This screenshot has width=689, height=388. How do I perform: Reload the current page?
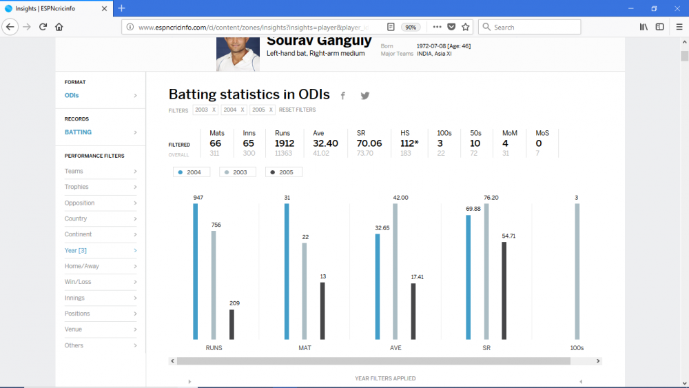click(x=43, y=27)
